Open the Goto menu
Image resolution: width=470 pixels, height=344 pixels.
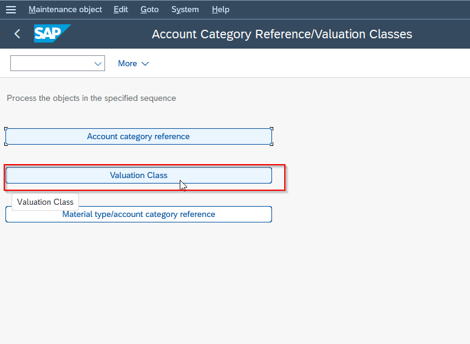coord(149,10)
